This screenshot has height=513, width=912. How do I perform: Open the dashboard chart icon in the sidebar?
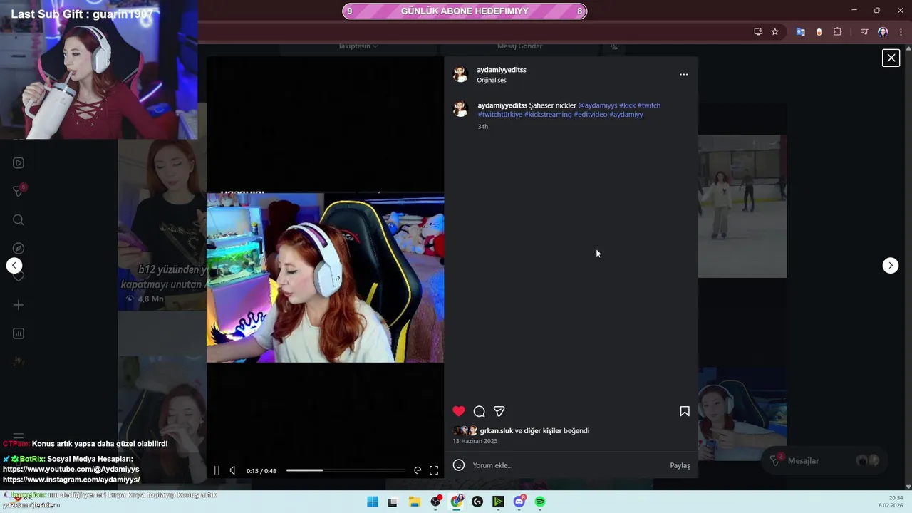tap(19, 333)
